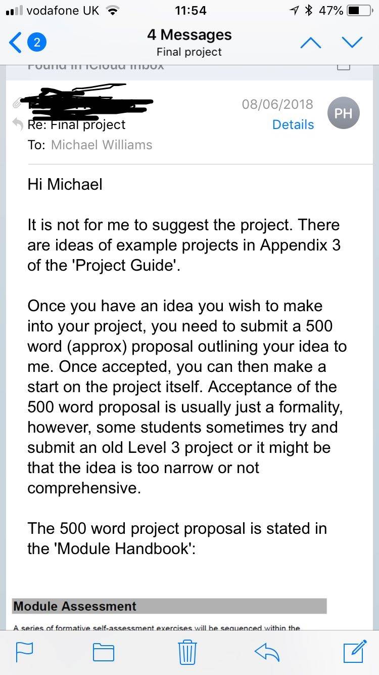Move message using the folder icon

[x=104, y=652]
